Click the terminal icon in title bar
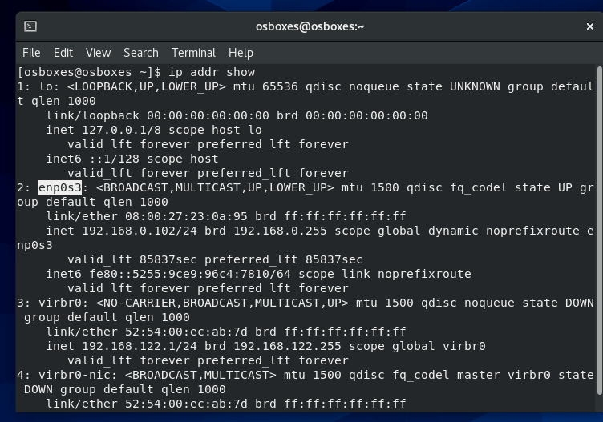 (x=30, y=26)
